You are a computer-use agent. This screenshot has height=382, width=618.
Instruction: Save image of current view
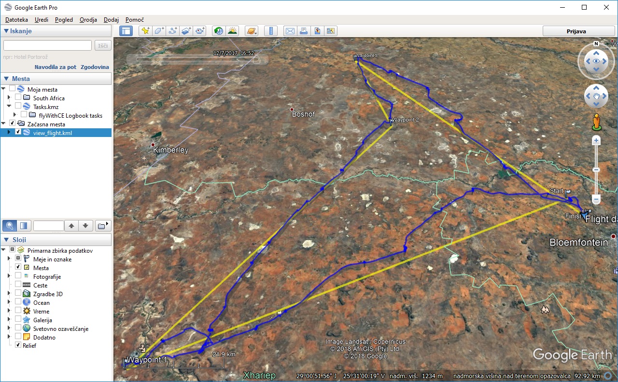317,31
